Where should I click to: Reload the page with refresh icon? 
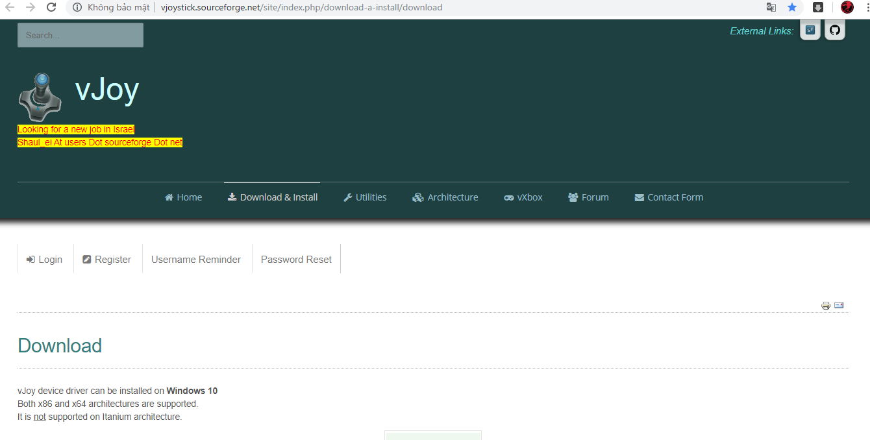(x=51, y=7)
